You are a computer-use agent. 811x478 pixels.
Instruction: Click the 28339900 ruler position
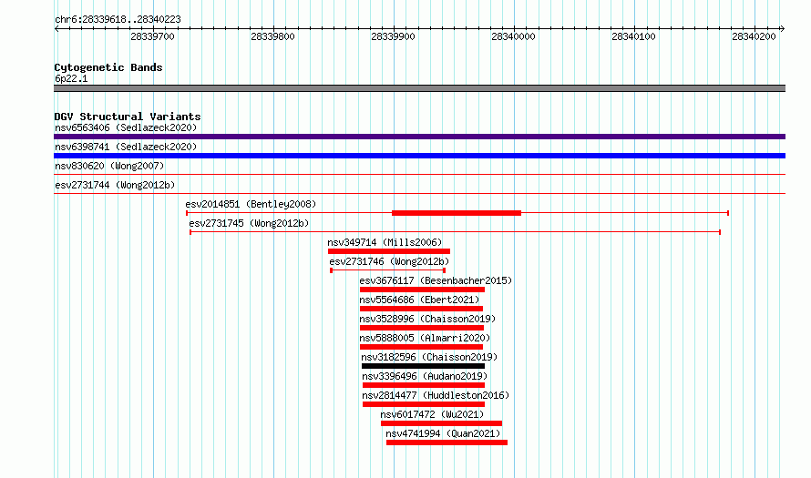coord(393,36)
